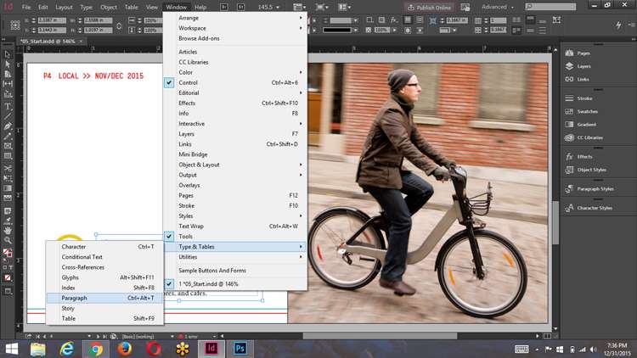Open the Paragraph Styles panel icon
Viewport: 637px width, 358px height.
point(589,188)
